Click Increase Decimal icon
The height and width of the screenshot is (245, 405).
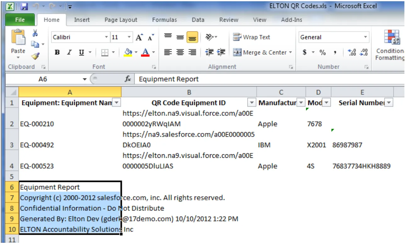point(352,52)
